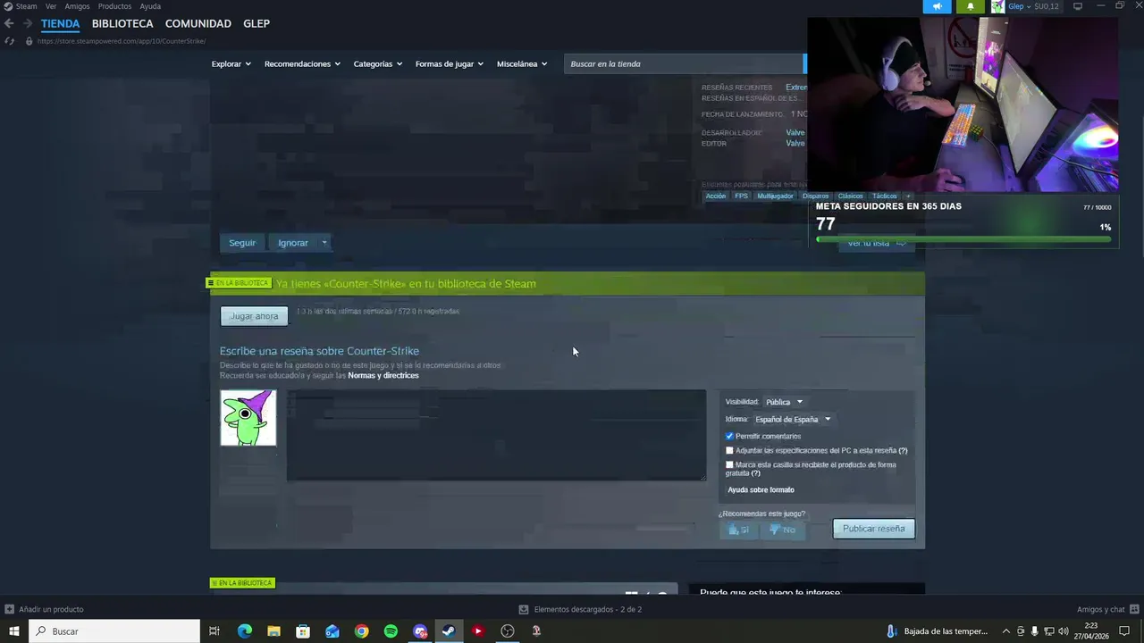Open the Steam taskbar icon

tap(449, 631)
